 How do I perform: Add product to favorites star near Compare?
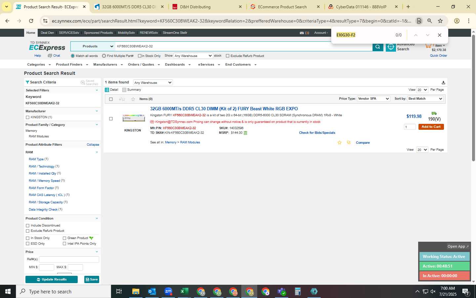(339, 143)
